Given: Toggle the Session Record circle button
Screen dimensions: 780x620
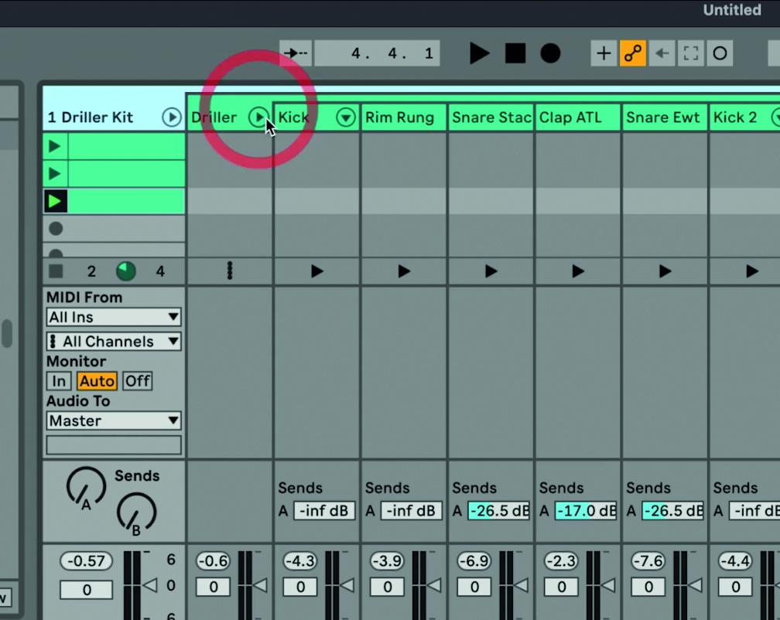Looking at the screenshot, I should point(720,53).
